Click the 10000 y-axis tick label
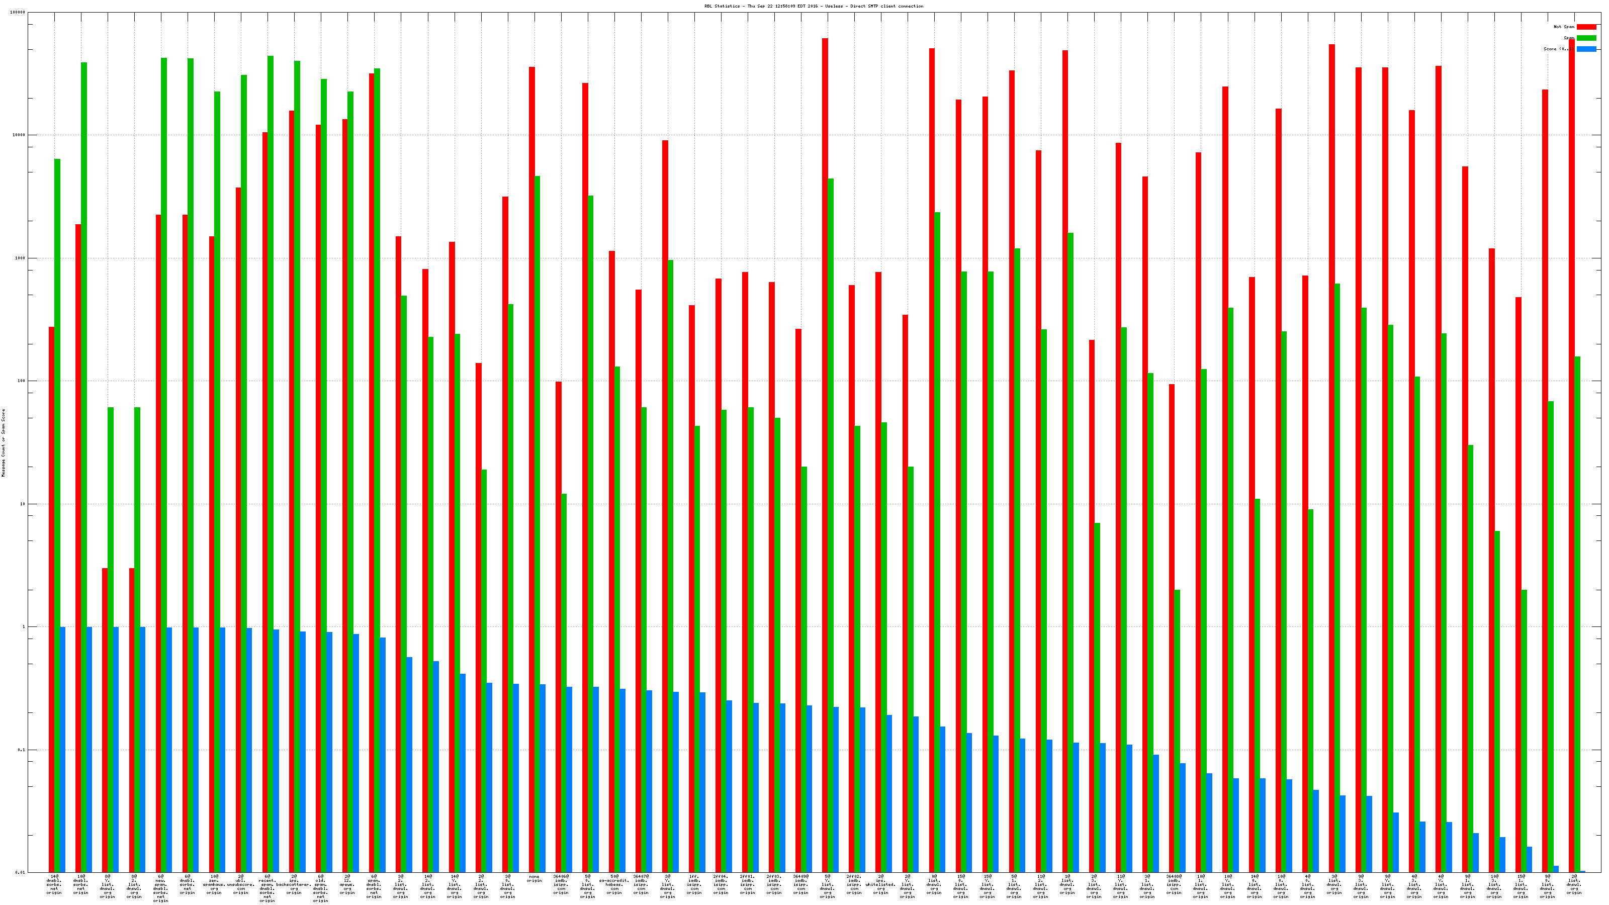Image resolution: width=1609 pixels, height=905 pixels. coord(20,135)
